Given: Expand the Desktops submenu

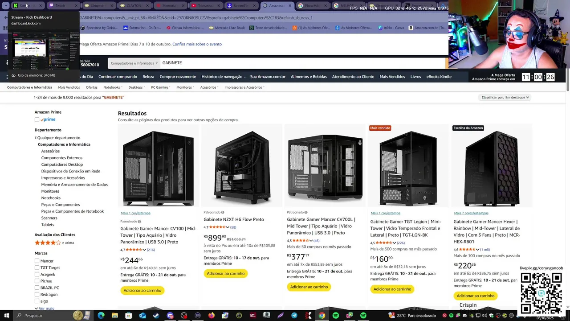Looking at the screenshot, I should click(137, 87).
